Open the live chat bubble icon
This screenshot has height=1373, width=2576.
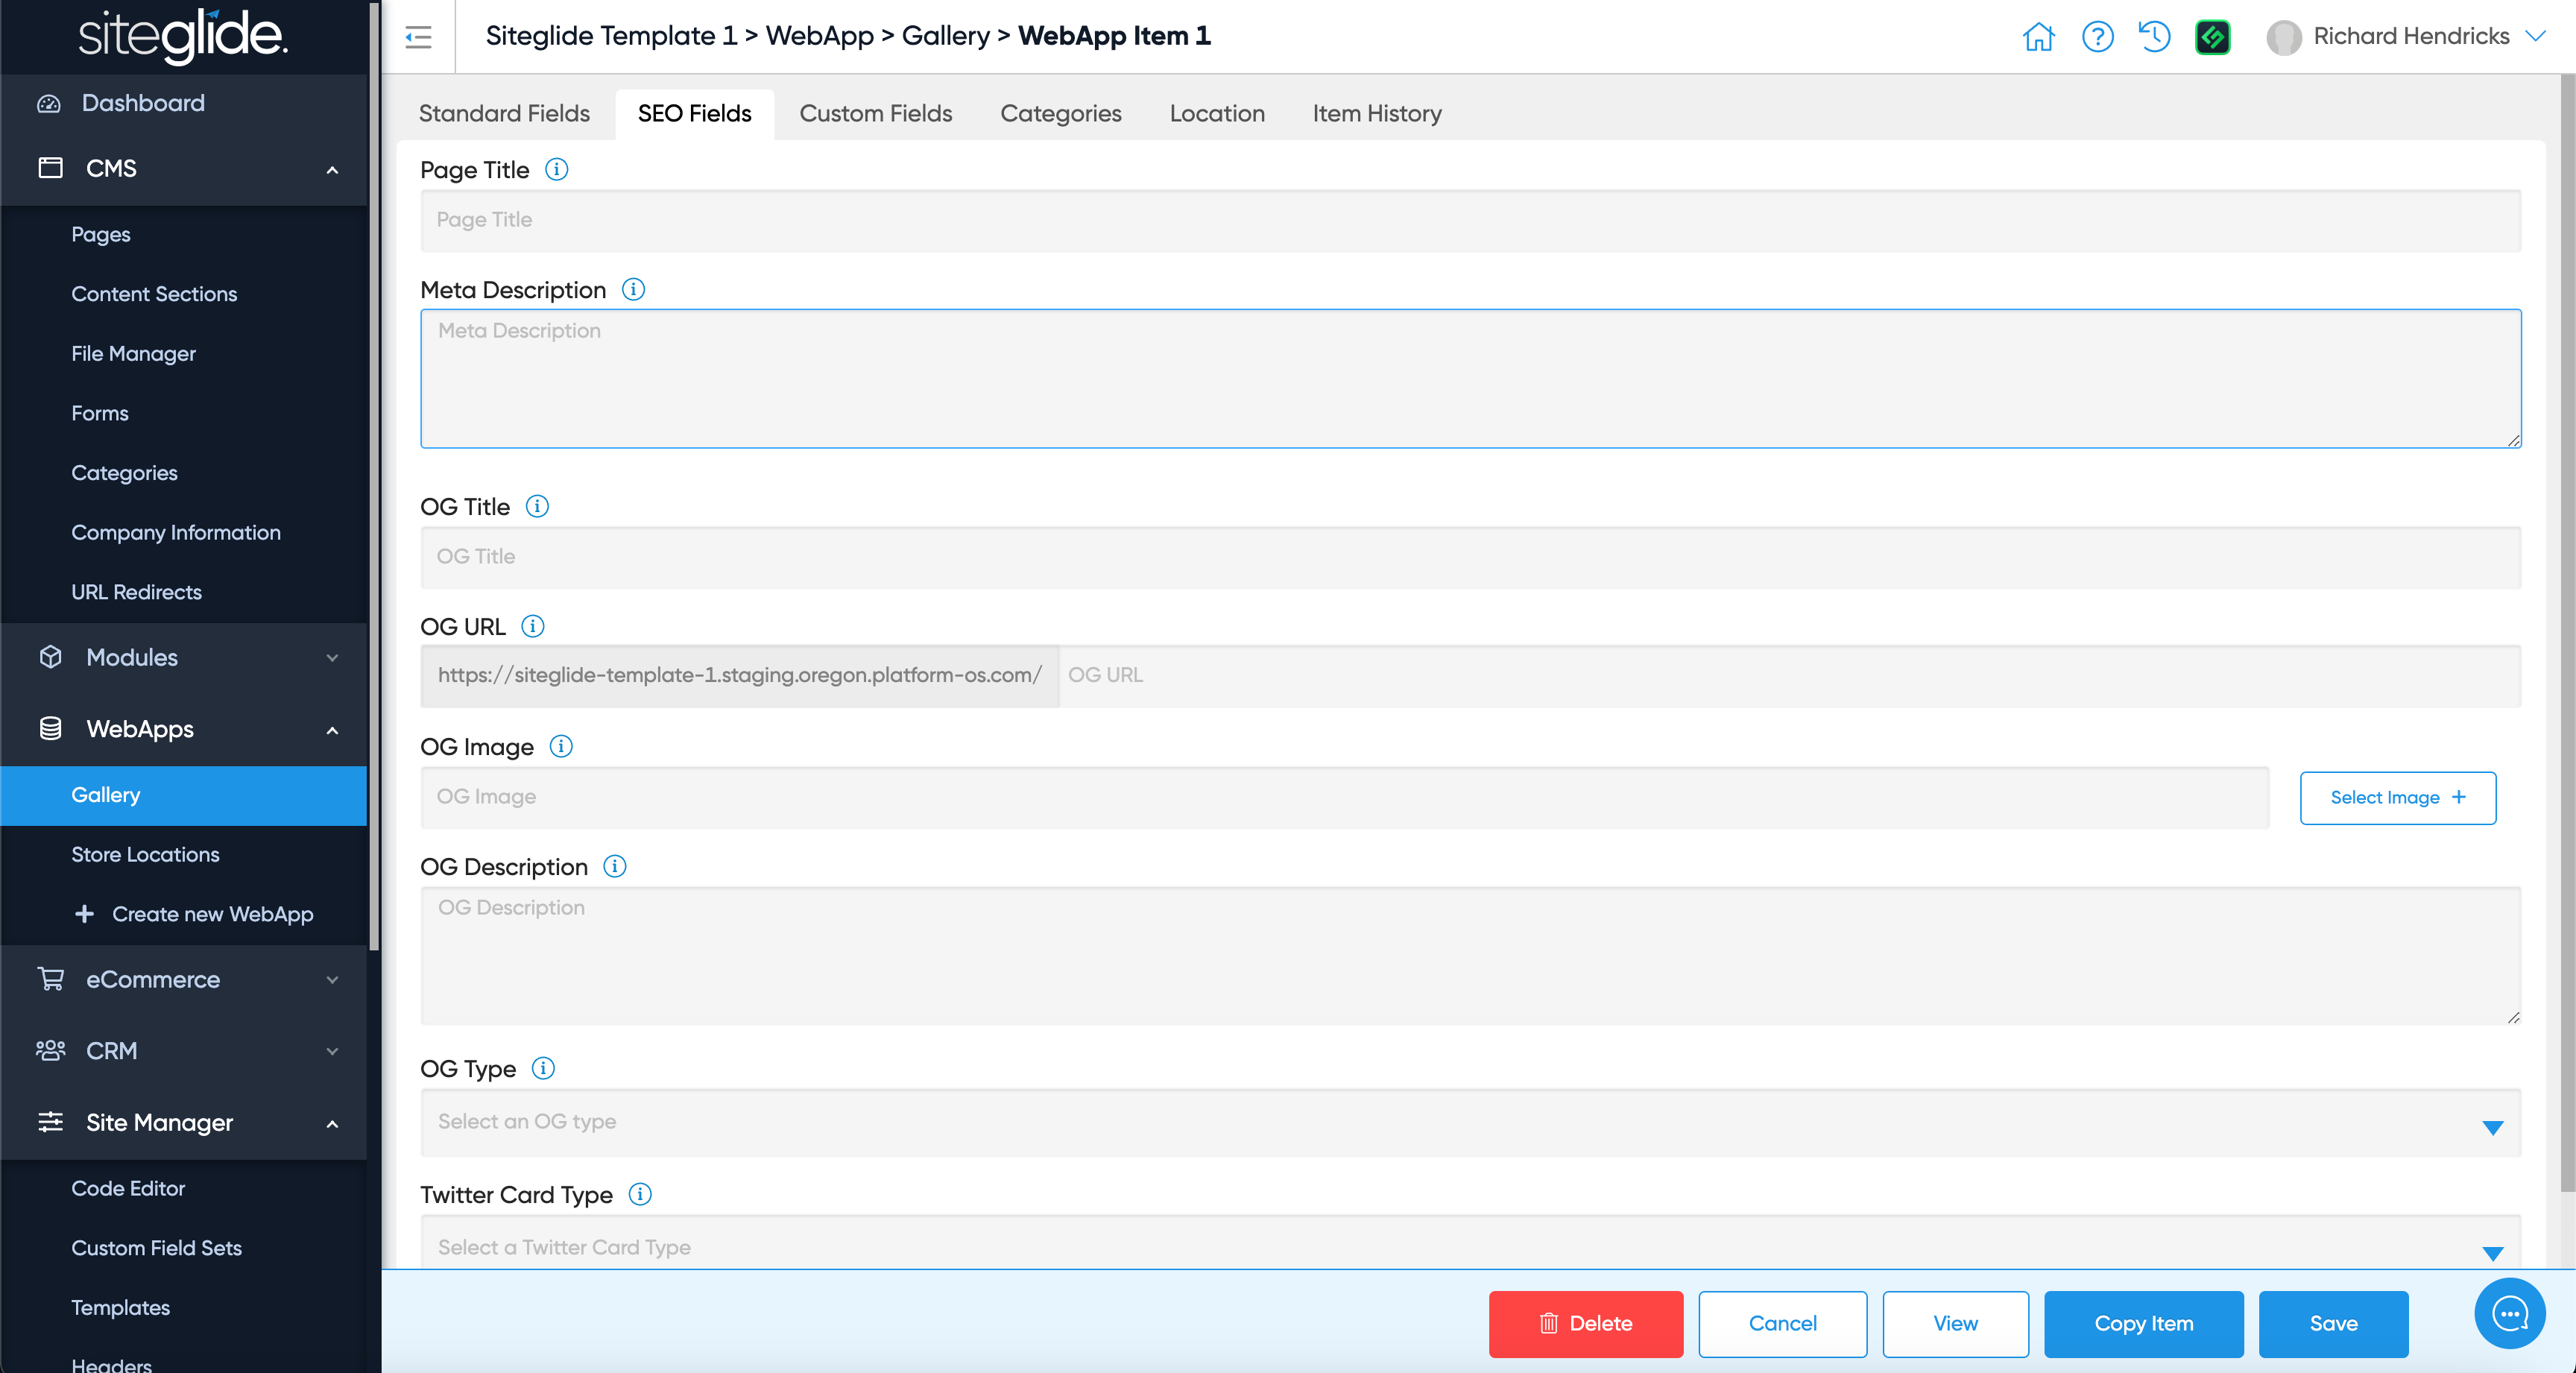[2509, 1313]
